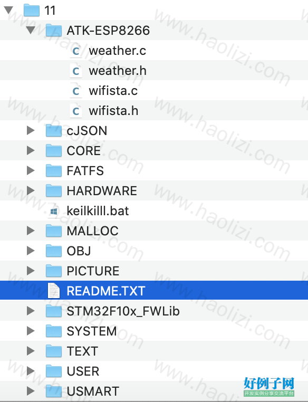
Task: Click the USER folder icon
Action: [x=54, y=371]
